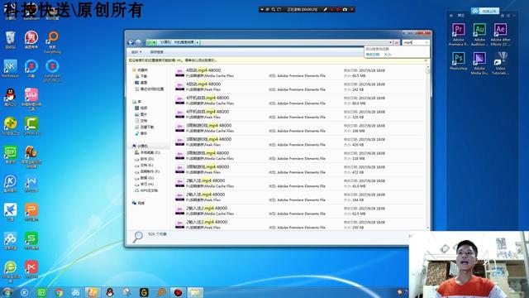Click the yellow information bar message
The height and width of the screenshot is (298, 529).
173,60
